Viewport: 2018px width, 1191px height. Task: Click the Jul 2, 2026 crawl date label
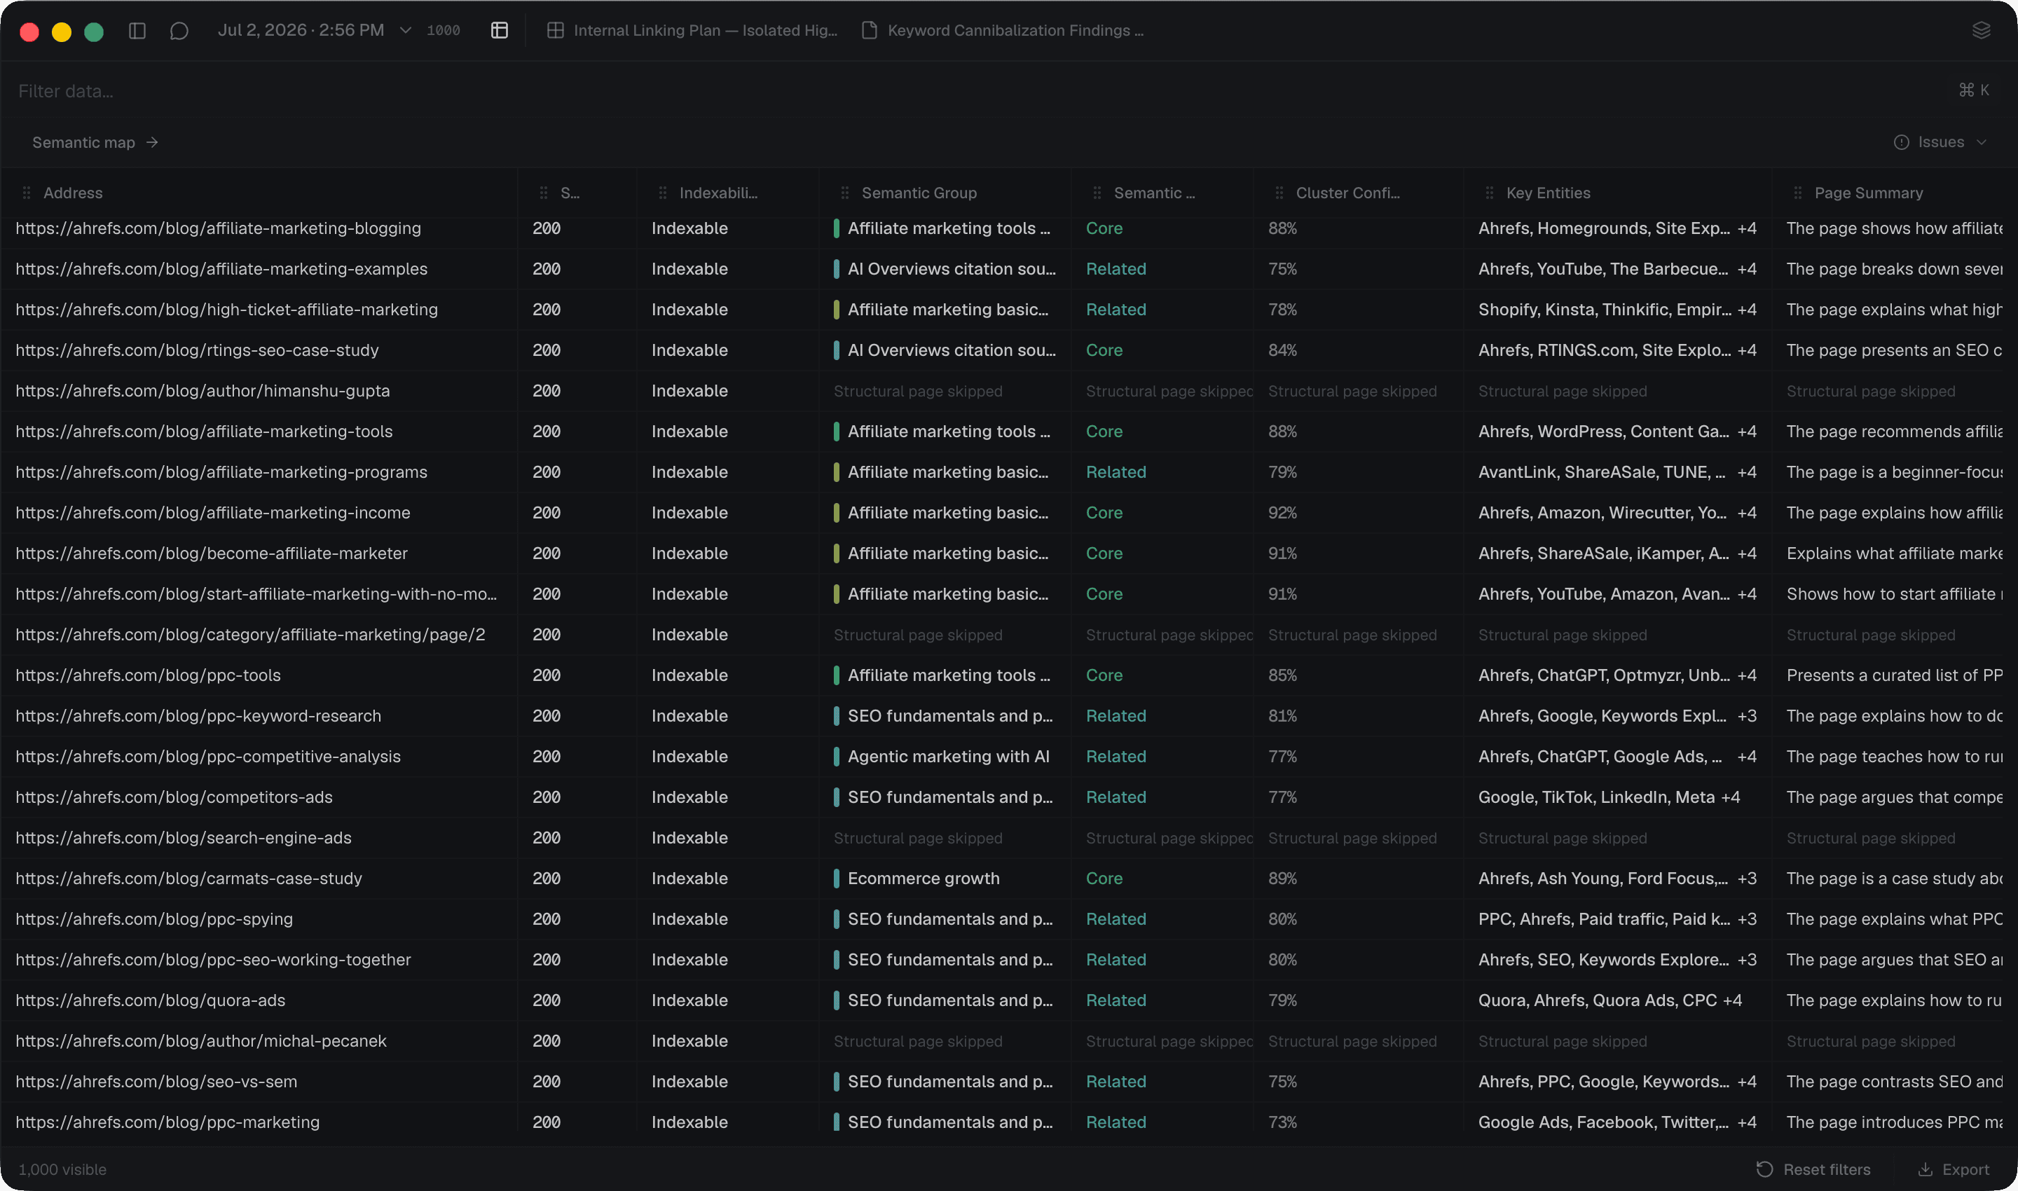coord(301,31)
